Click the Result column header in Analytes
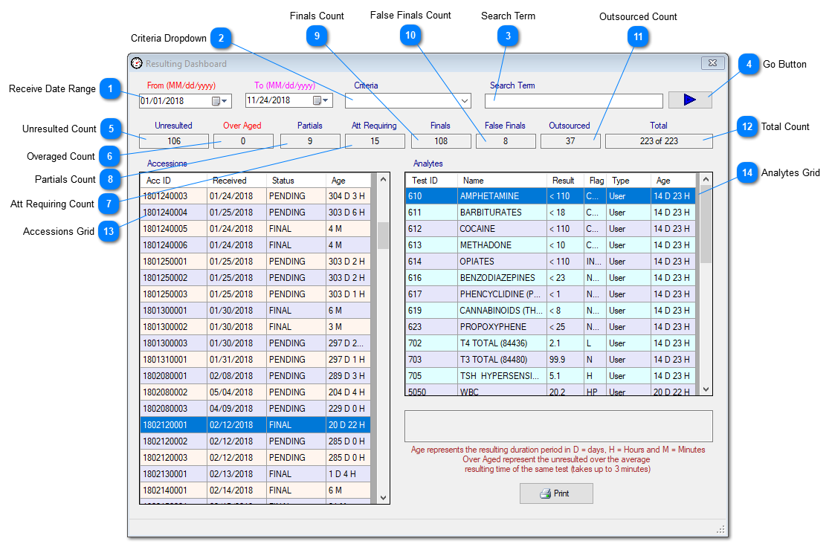 pyautogui.click(x=564, y=179)
